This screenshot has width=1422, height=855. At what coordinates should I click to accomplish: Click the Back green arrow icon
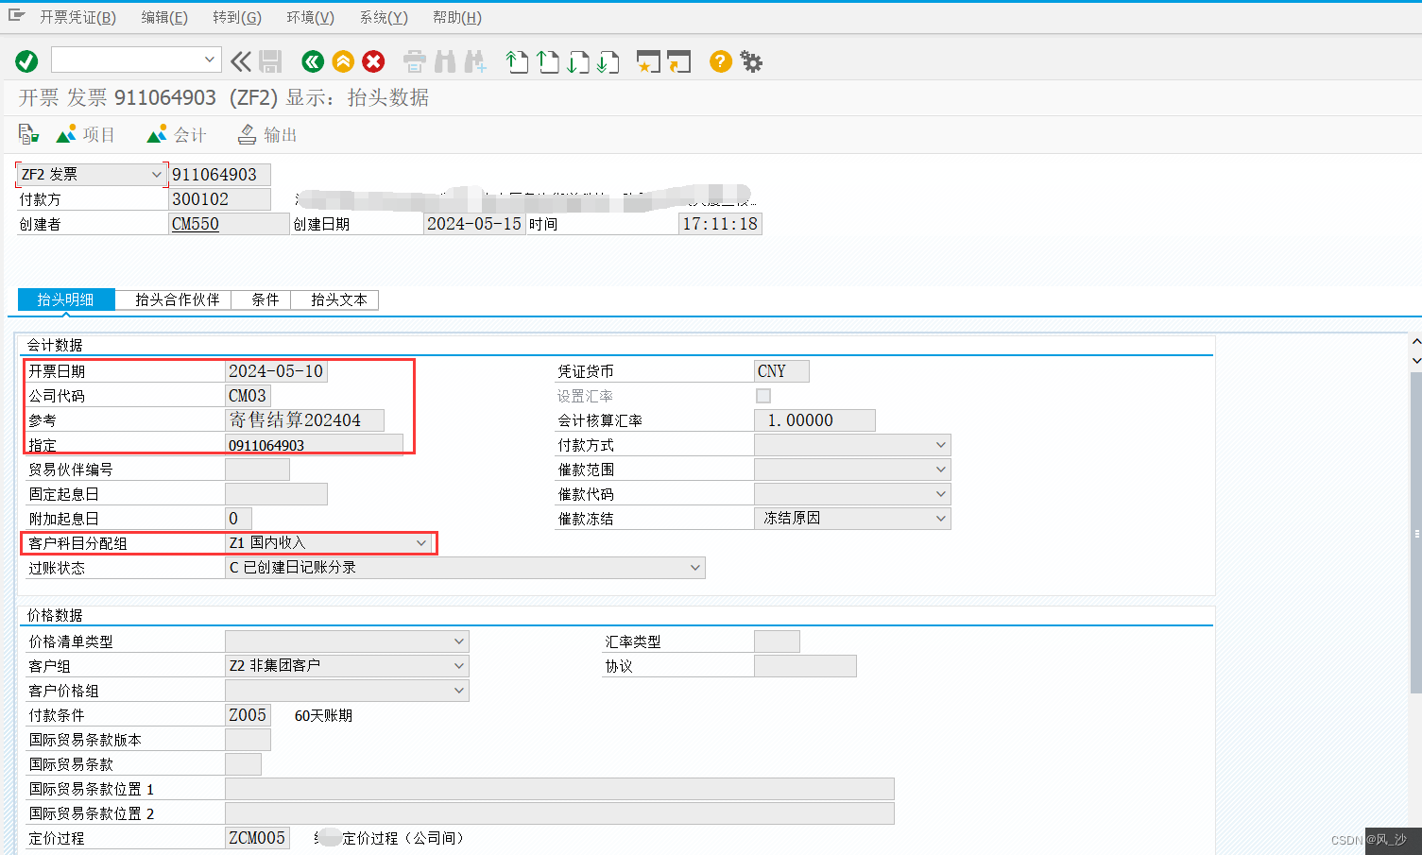313,61
